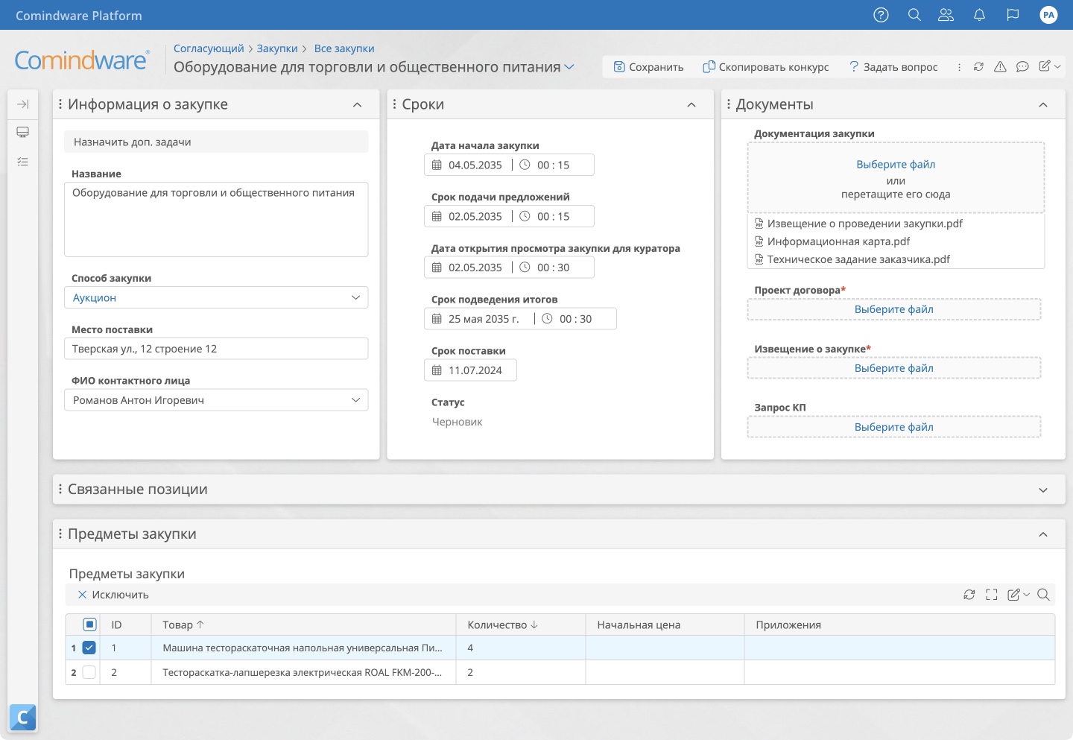Open table edit pencil menu
Image resolution: width=1073 pixels, height=740 pixels.
1018,595
